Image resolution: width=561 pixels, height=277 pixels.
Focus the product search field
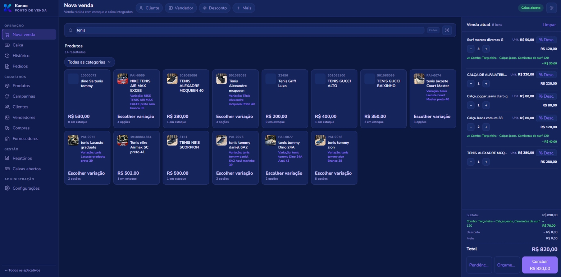[x=250, y=30]
